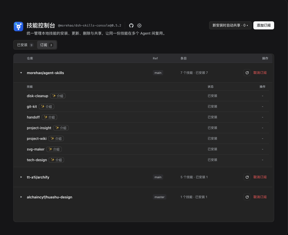Open the GitHub repository icon
This screenshot has height=235, width=288.
[x=131, y=25]
